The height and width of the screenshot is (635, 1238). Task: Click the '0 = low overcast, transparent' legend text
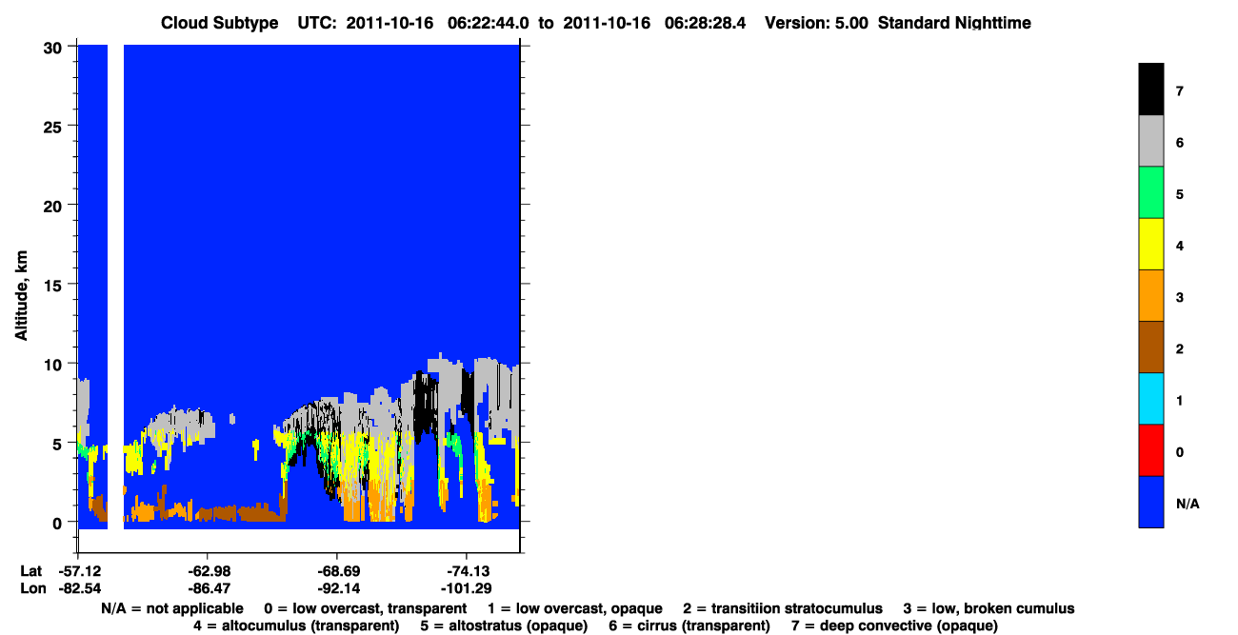tap(366, 608)
